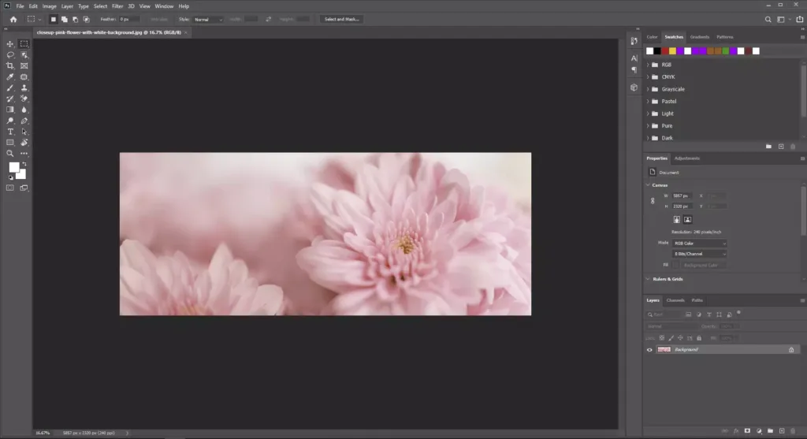Select the Move tool
This screenshot has width=807, height=439.
(9, 44)
